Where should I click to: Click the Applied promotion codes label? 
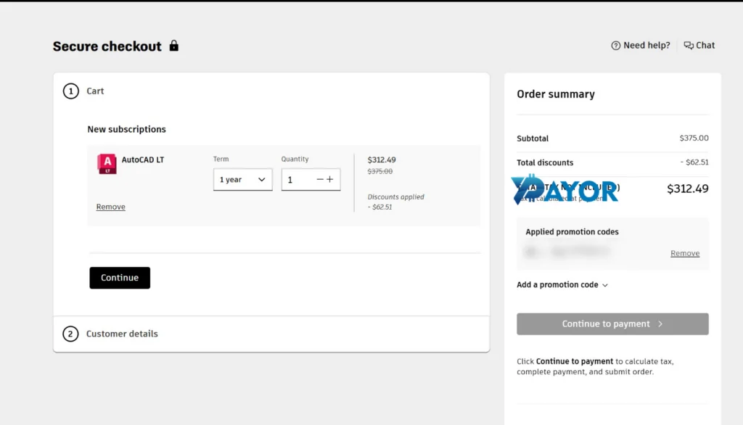pyautogui.click(x=572, y=231)
